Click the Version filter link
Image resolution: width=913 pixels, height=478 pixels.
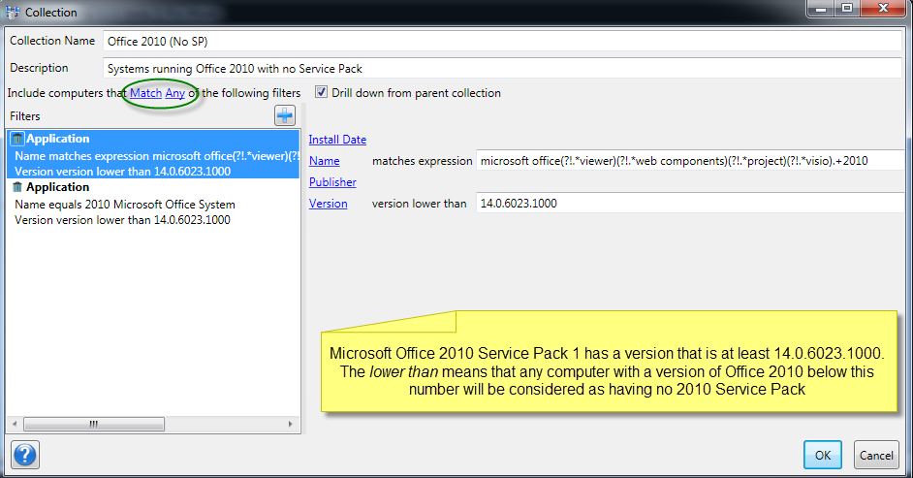328,204
